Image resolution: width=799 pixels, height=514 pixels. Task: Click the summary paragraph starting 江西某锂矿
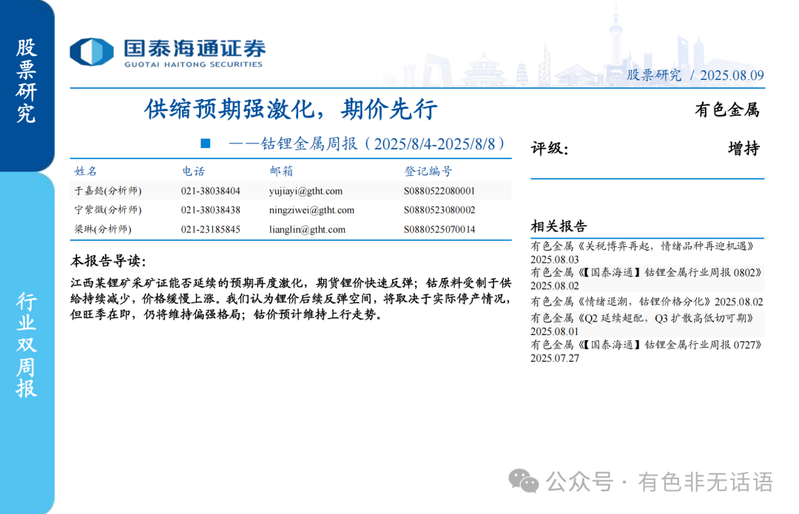pyautogui.click(x=291, y=299)
